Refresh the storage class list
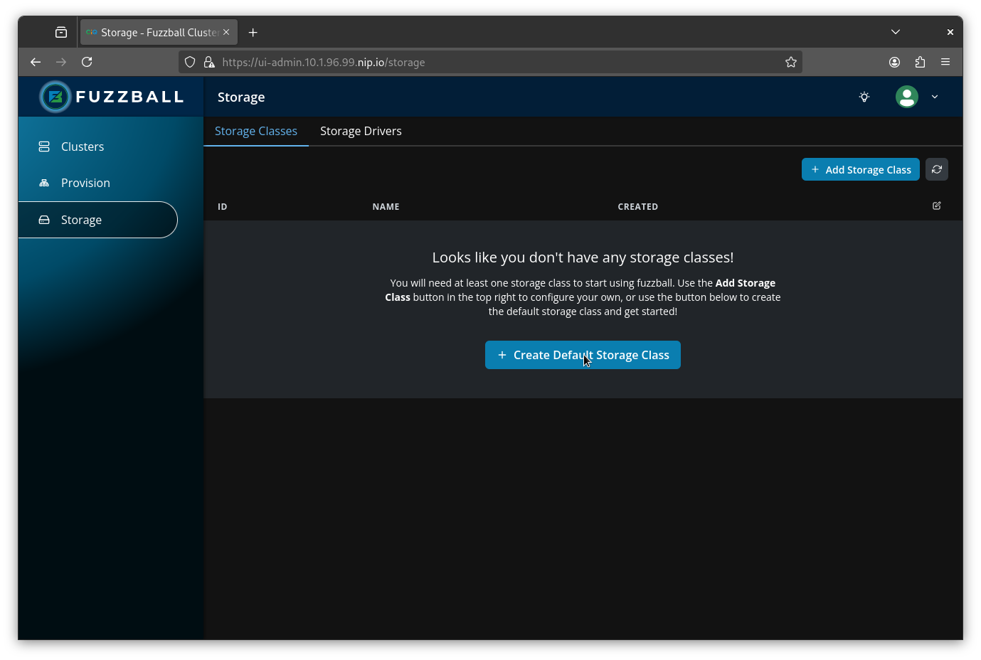 pos(937,169)
